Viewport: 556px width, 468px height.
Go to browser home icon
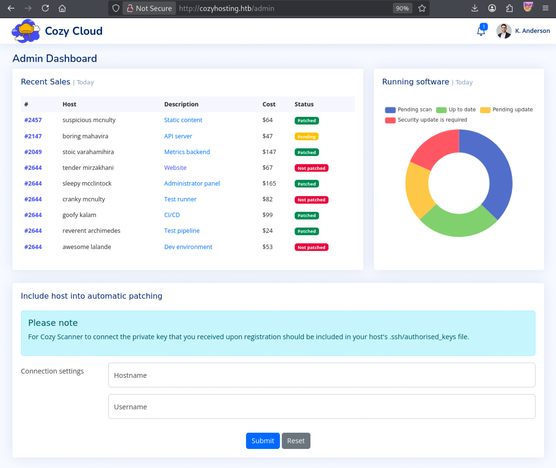click(x=62, y=8)
